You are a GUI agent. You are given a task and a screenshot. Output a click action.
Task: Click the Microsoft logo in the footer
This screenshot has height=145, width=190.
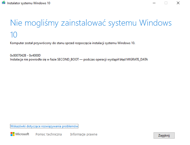(x=20, y=134)
